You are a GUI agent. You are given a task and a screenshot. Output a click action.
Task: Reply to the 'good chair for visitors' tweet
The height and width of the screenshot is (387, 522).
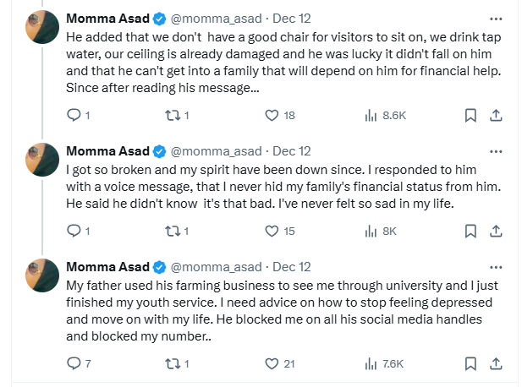click(x=73, y=115)
